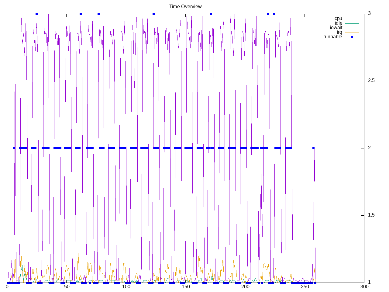Click the x-axis tick label 50

pyautogui.click(x=67, y=287)
